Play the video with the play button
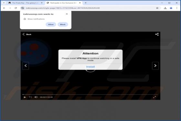Viewport: 181px width, 121px height. pos(25,97)
